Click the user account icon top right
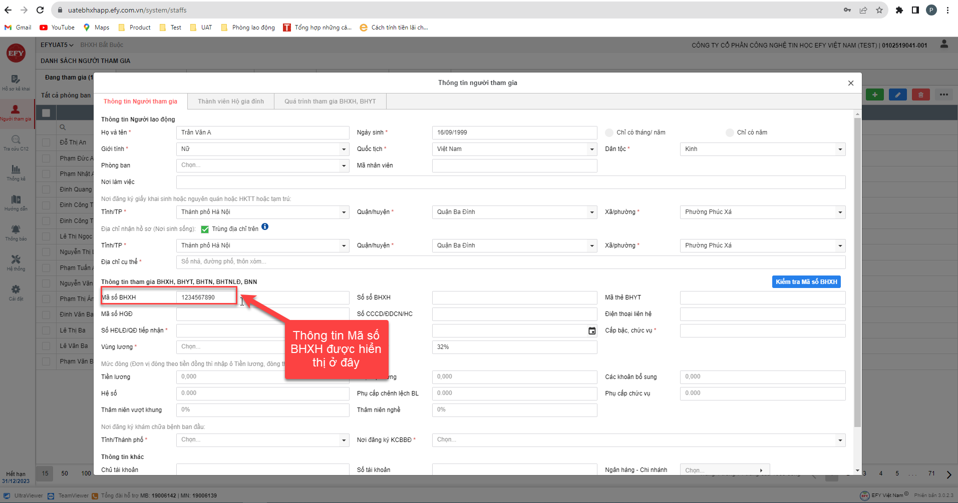Image resolution: width=958 pixels, height=503 pixels. 944,44
